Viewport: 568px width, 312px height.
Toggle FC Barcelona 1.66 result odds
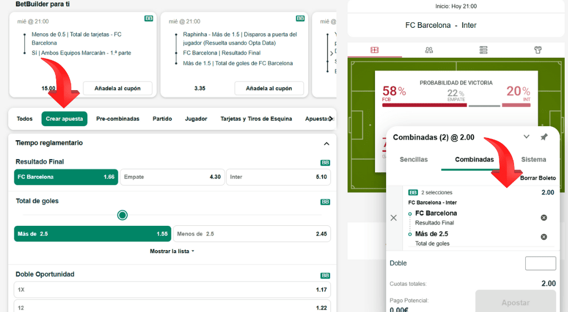click(x=66, y=177)
